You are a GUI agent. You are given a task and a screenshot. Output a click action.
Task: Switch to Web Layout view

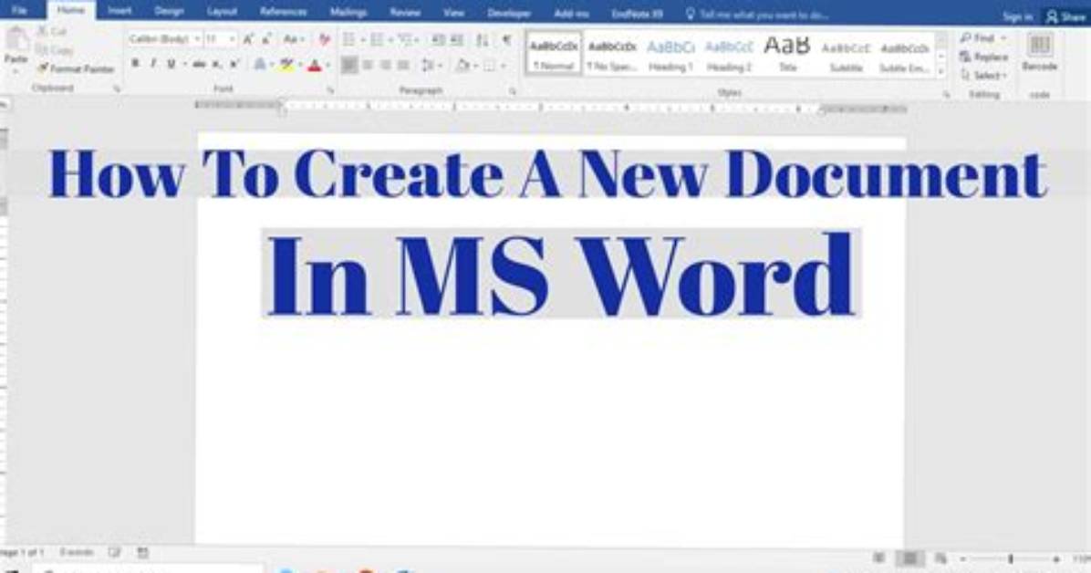[x=940, y=557]
